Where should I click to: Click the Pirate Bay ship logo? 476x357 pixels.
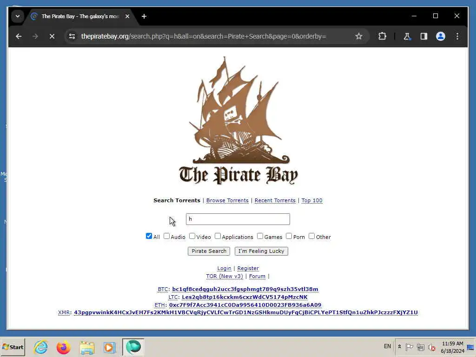[238, 121]
